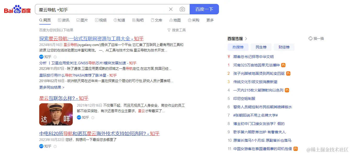Open the 文库 tab

tap(156, 20)
